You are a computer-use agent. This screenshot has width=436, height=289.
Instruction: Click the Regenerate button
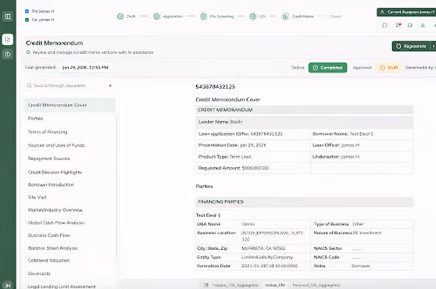411,46
